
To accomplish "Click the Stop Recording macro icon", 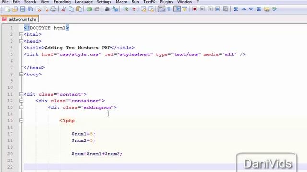I will coord(202,9).
